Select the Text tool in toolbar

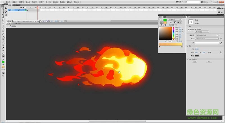click(x=3, y=26)
